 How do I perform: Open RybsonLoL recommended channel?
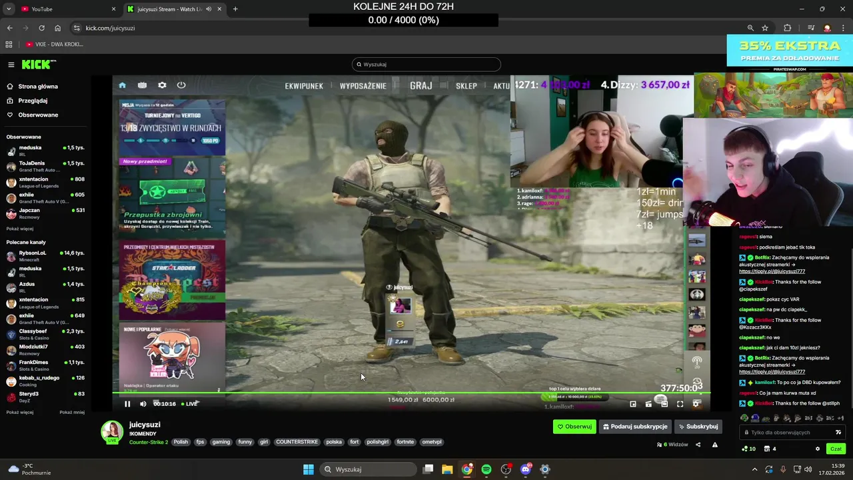click(45, 256)
